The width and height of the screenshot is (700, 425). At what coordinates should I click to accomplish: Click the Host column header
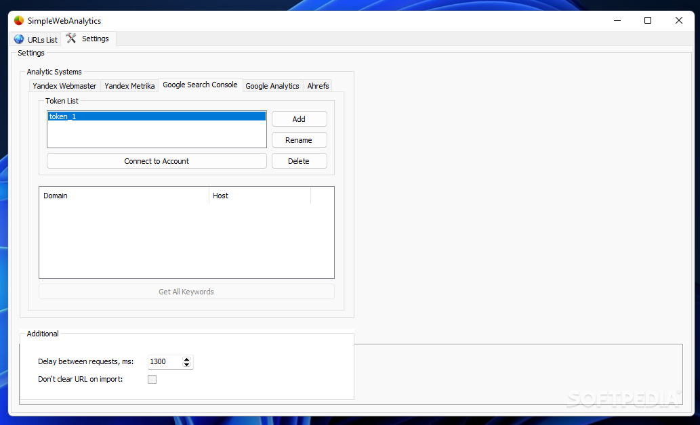coord(260,196)
